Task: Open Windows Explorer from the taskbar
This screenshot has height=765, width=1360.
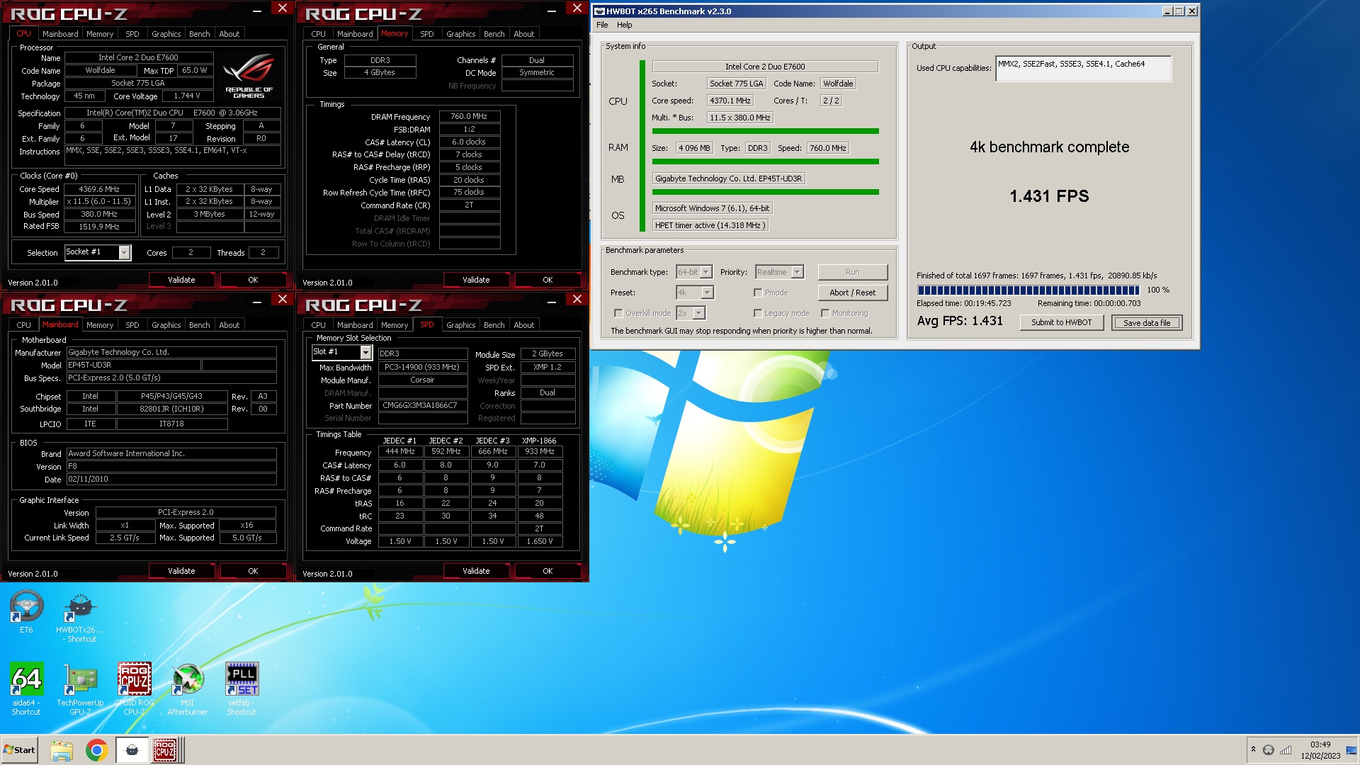Action: coord(62,750)
